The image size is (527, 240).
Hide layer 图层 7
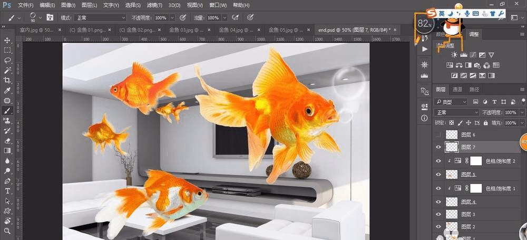pos(438,147)
